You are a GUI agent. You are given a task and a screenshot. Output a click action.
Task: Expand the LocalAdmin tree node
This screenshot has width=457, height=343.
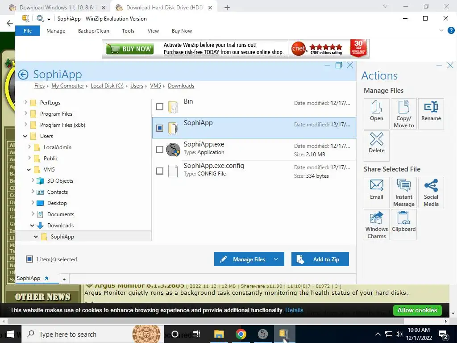pyautogui.click(x=29, y=146)
